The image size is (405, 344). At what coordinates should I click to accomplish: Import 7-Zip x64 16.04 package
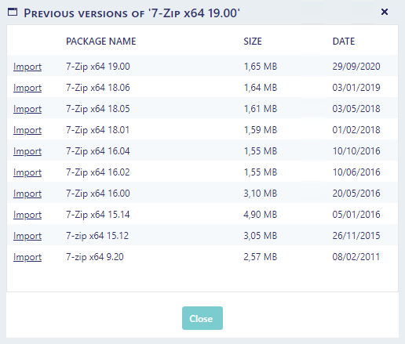click(27, 151)
